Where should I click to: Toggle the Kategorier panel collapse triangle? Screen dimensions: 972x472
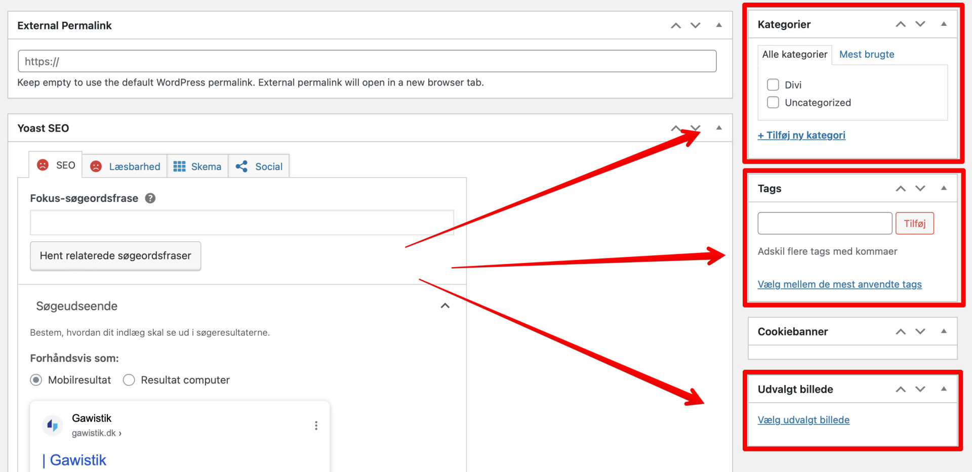tap(943, 24)
